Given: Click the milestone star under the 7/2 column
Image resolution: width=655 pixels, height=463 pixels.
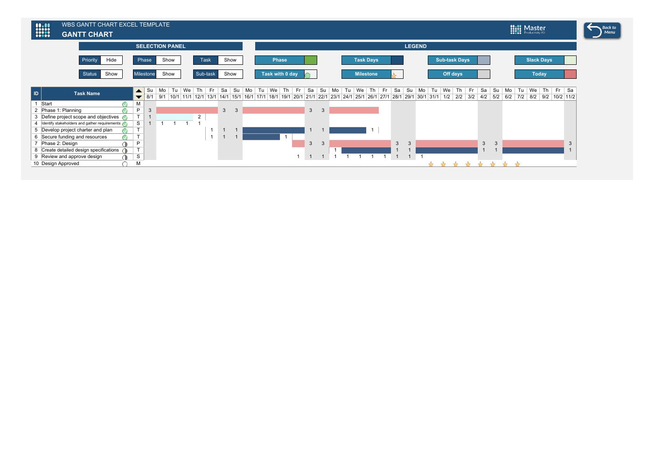Looking at the screenshot, I should 517,164.
